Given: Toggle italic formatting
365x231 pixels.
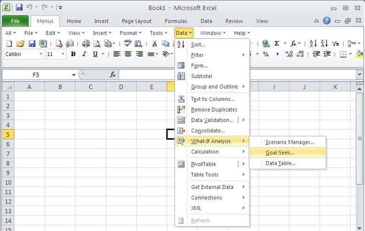Looking at the screenshot, I should (x=84, y=54).
